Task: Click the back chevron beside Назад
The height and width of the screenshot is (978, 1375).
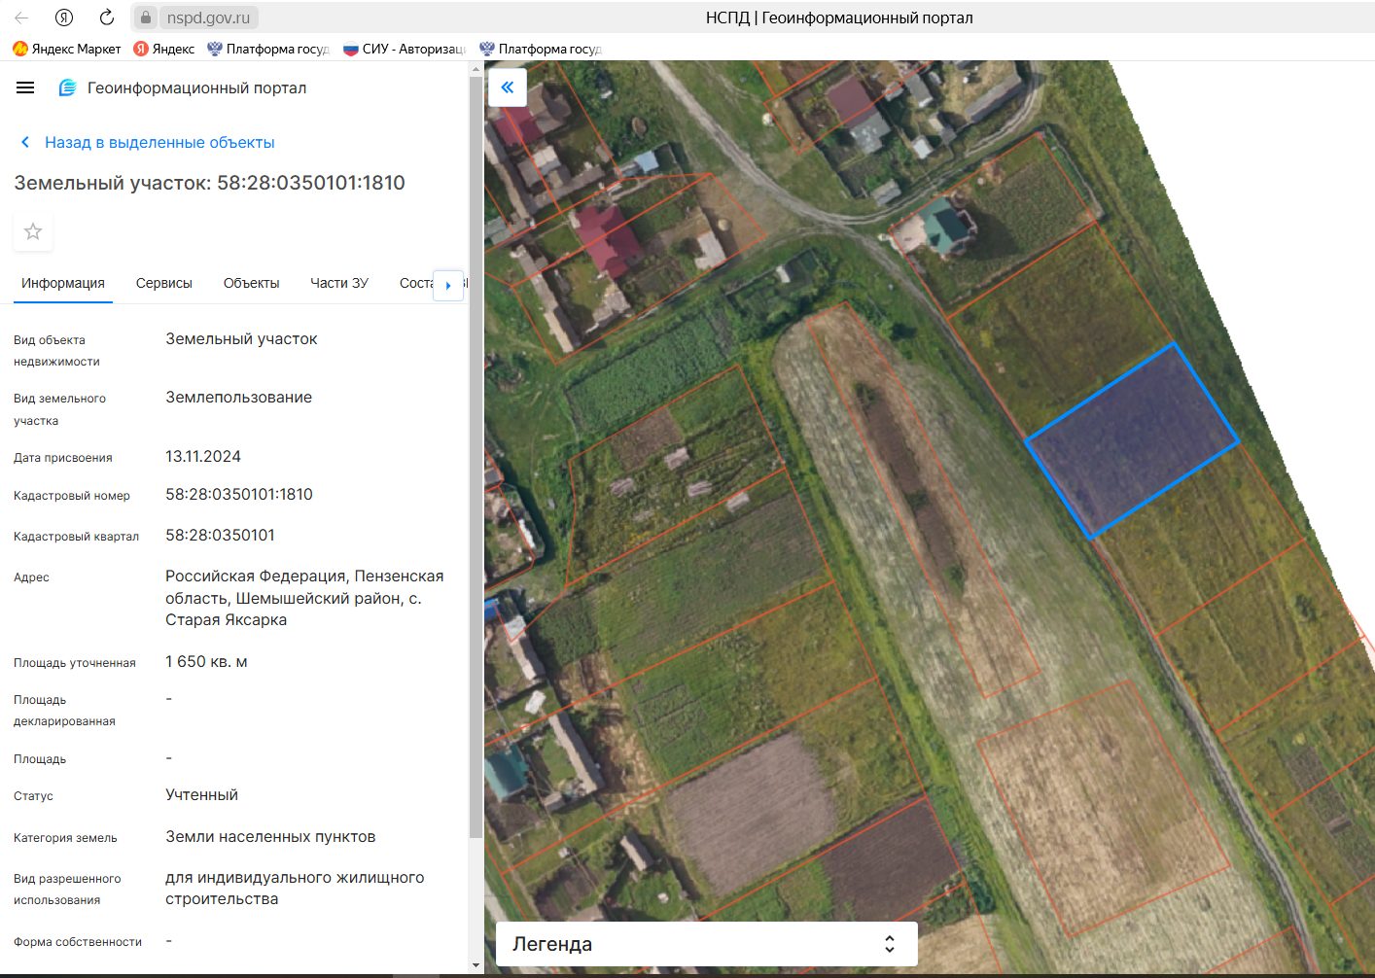Action: tap(25, 142)
